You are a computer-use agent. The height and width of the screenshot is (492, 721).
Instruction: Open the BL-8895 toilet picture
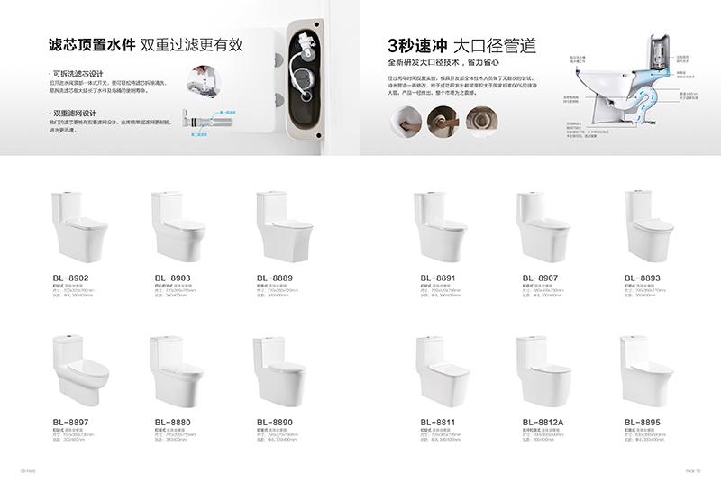tap(646, 370)
